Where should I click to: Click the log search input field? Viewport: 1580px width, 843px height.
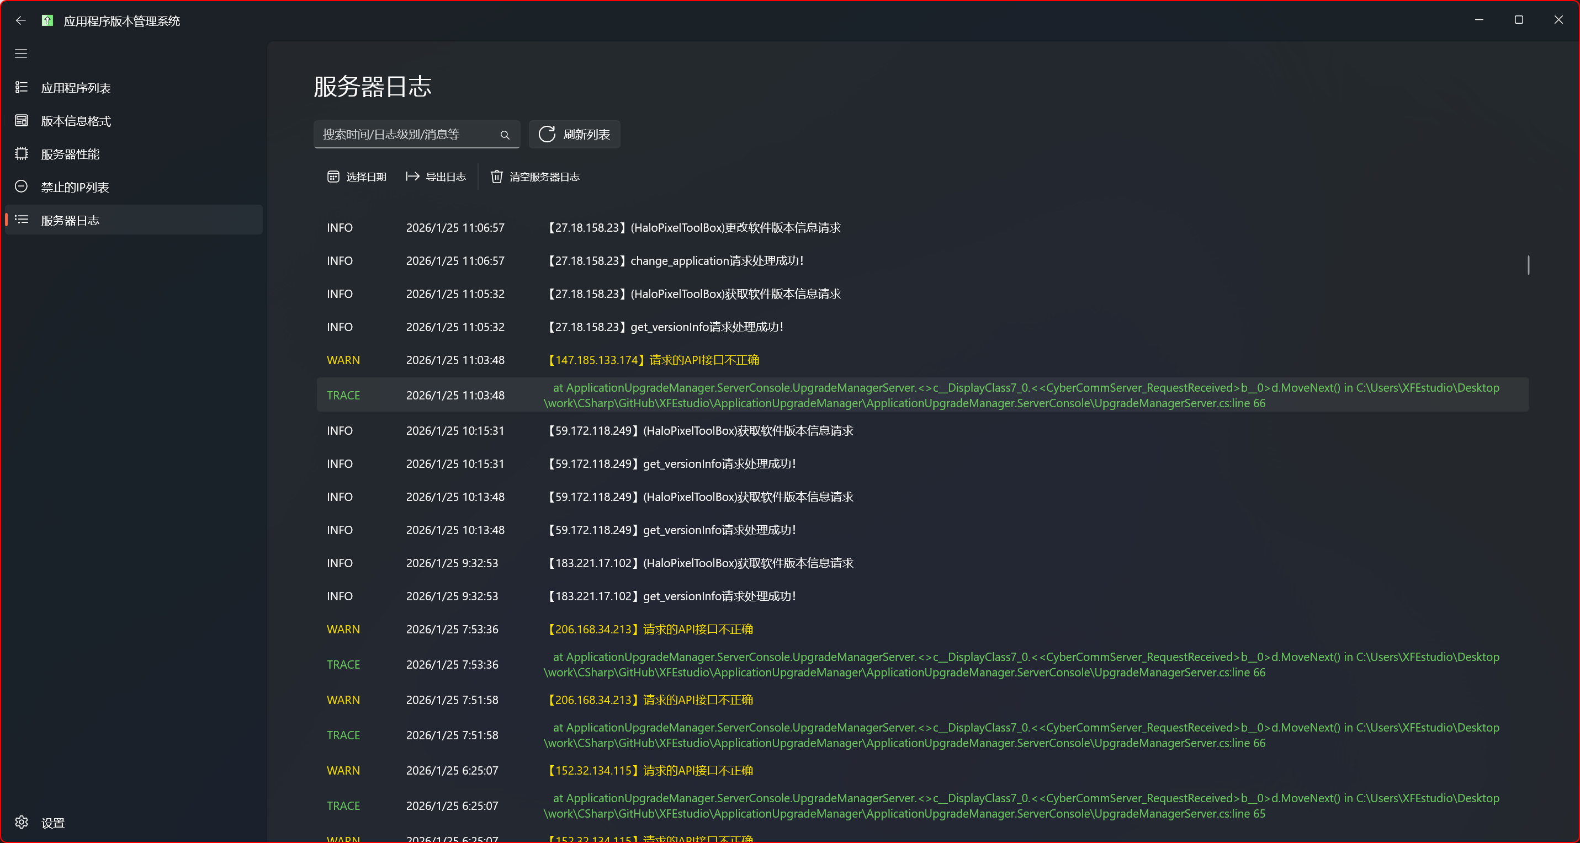405,134
